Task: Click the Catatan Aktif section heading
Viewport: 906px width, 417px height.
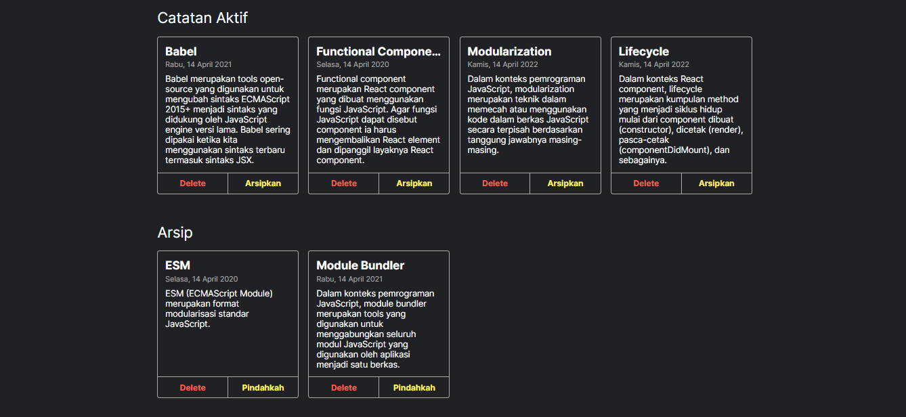Action: tap(202, 18)
